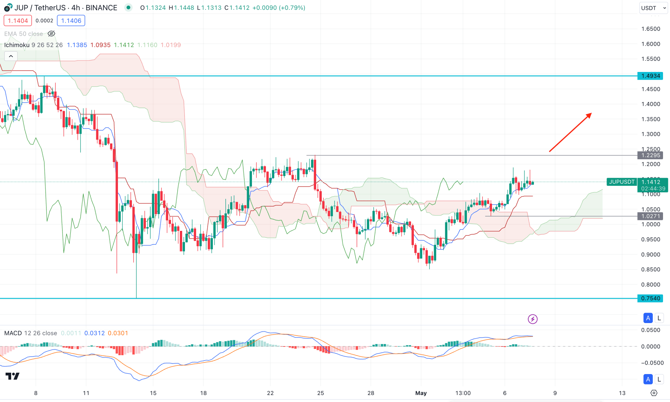Toggle log scale L on MACD pane
The image size is (670, 402).
tap(659, 379)
